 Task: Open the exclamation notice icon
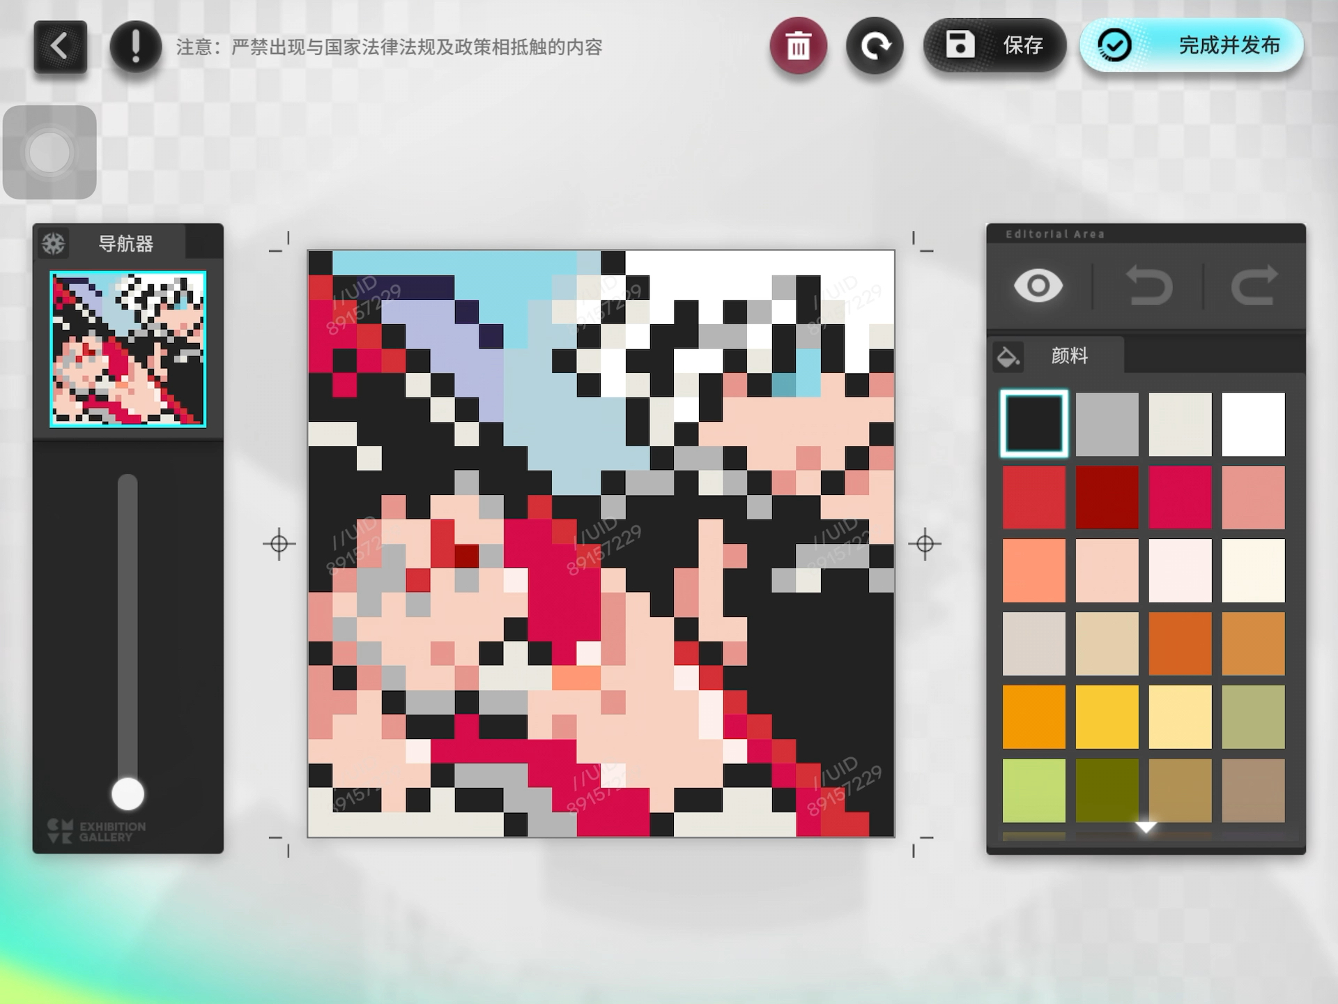(x=135, y=47)
